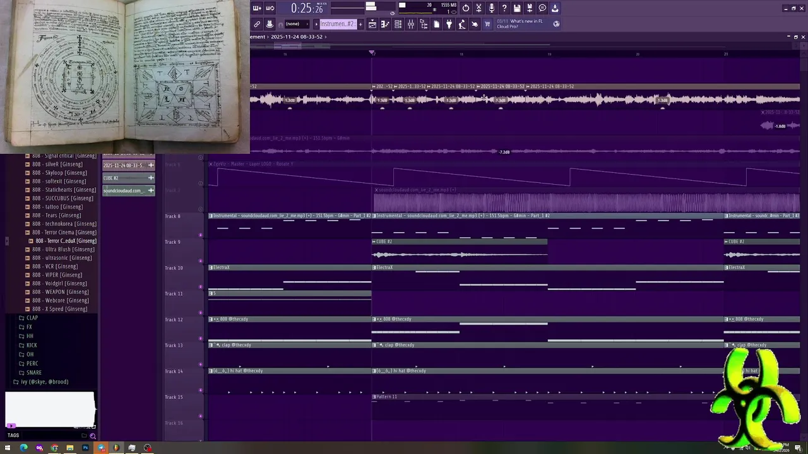The width and height of the screenshot is (808, 454).
Task: Click the tempo tapper lamp icon
Action: click(461, 24)
